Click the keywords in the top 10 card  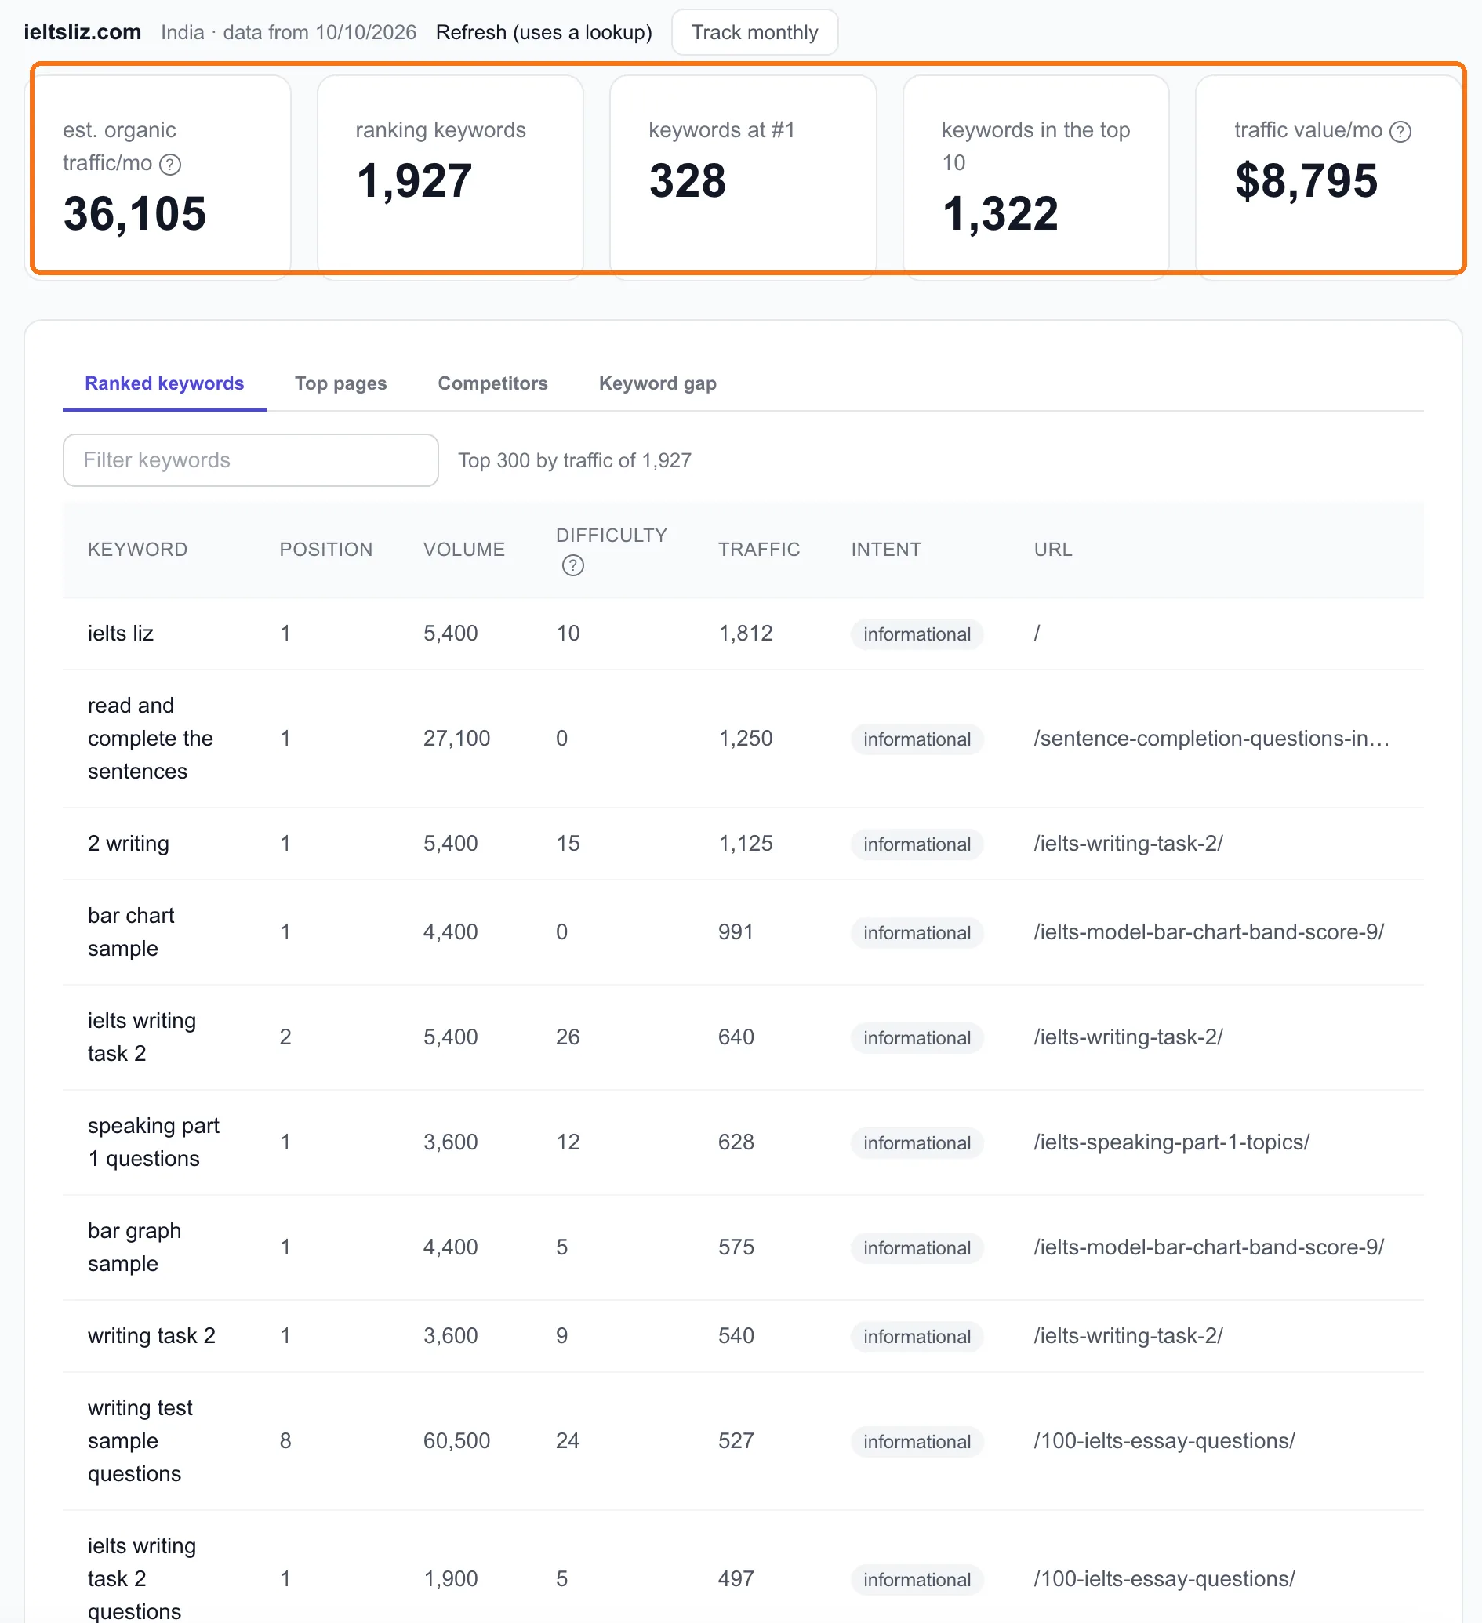click(x=1035, y=177)
